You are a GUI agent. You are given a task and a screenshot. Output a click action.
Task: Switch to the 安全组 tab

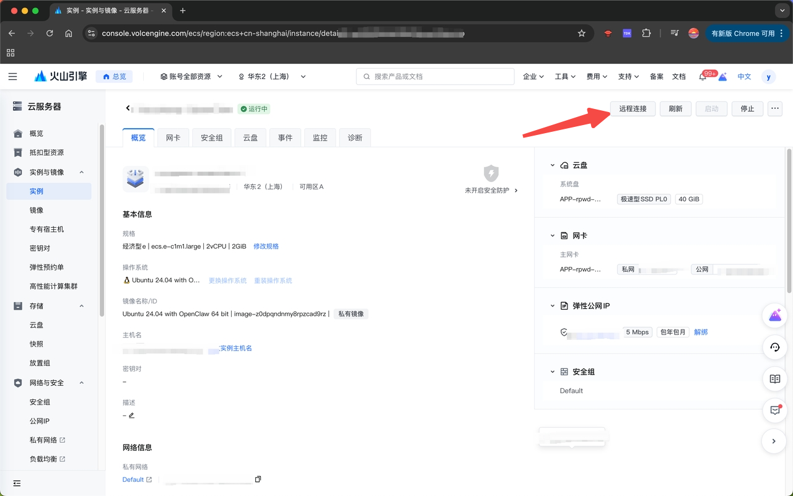(x=211, y=137)
